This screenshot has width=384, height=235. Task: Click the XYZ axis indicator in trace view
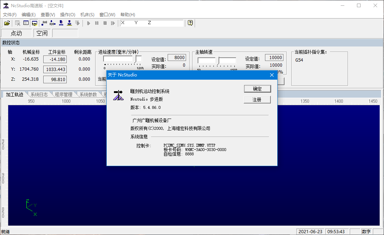pos(31,208)
